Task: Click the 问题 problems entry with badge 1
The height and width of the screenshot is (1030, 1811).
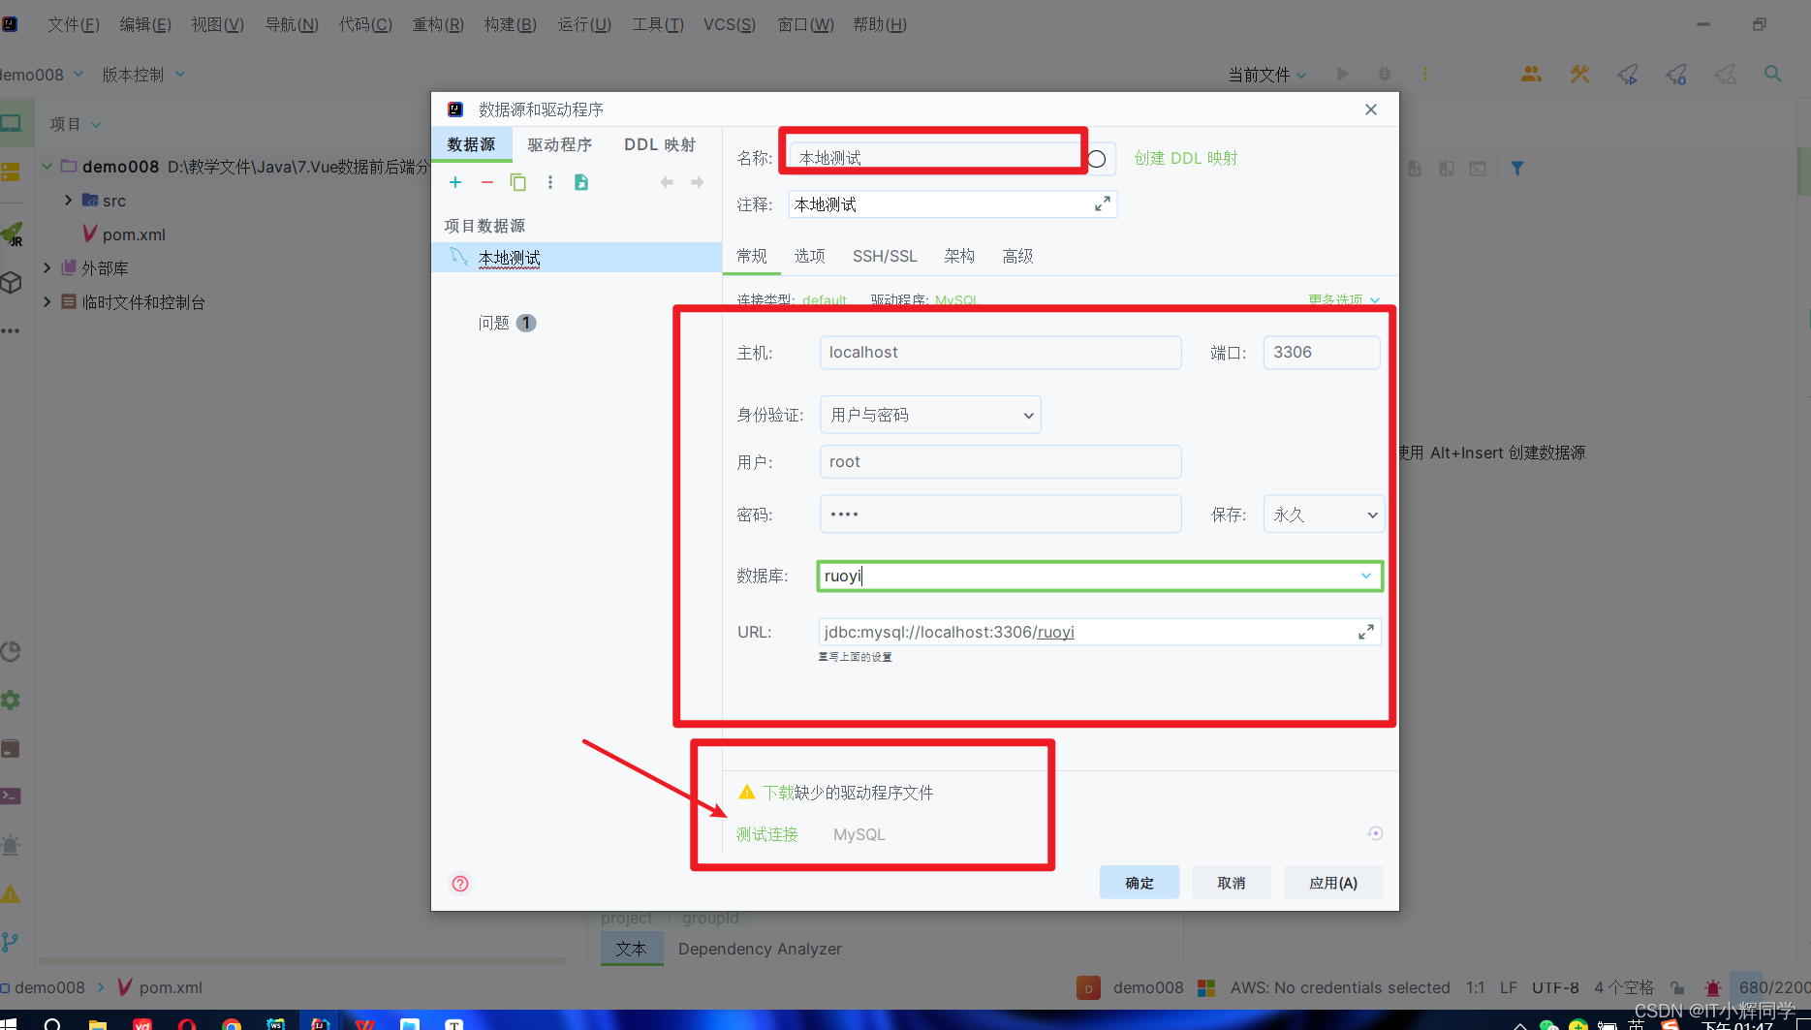Action: pyautogui.click(x=507, y=323)
